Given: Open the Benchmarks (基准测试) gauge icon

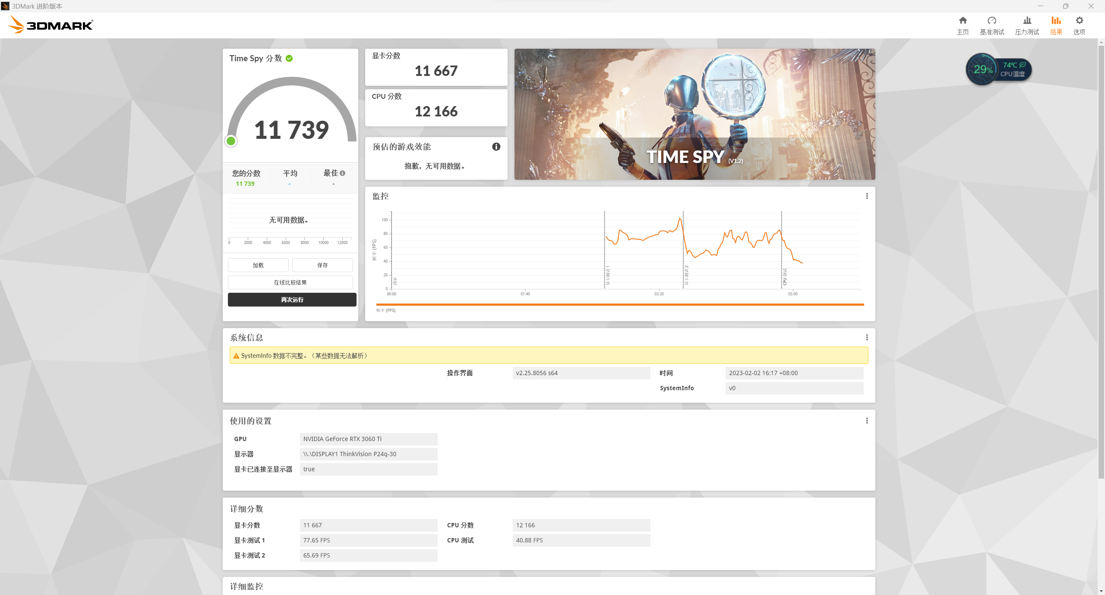Looking at the screenshot, I should click(991, 21).
